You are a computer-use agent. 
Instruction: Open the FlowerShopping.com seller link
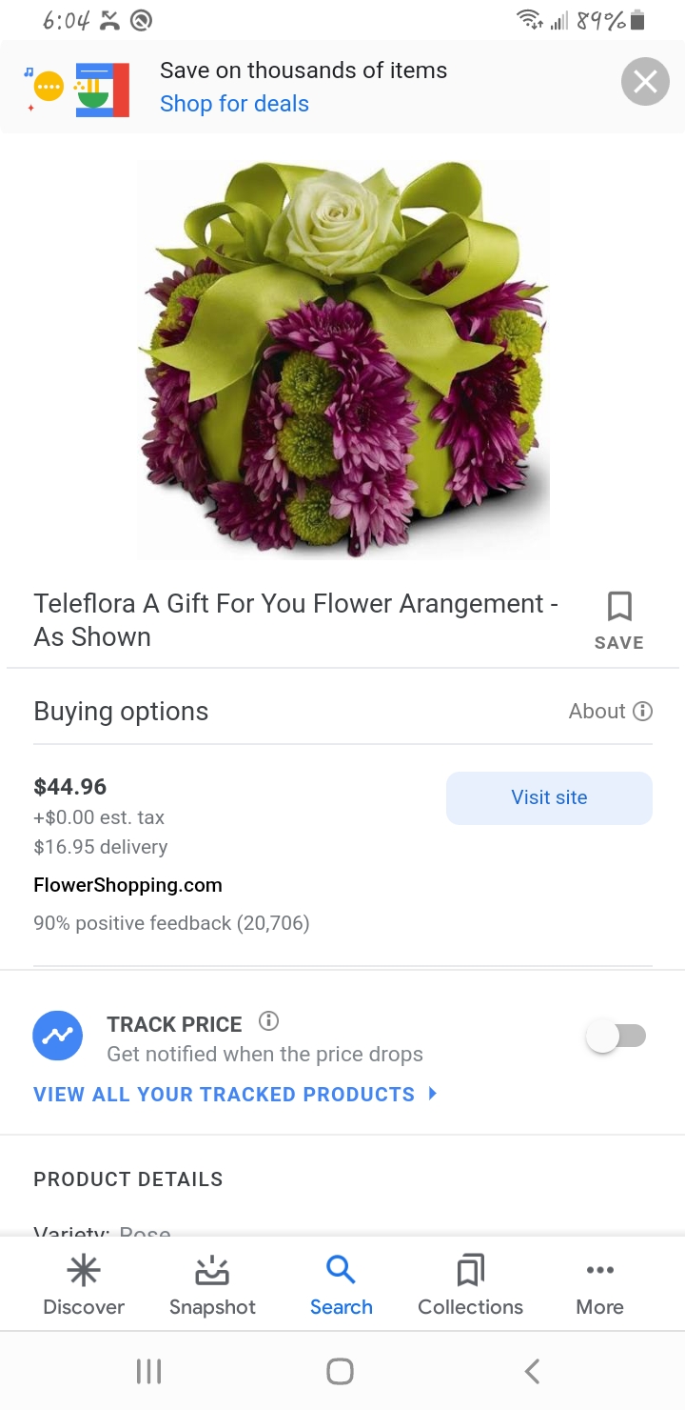pyautogui.click(x=127, y=885)
